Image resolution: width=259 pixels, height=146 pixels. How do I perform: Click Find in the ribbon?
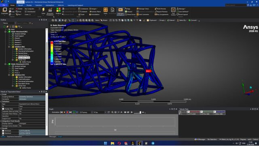[x=19, y=12]
